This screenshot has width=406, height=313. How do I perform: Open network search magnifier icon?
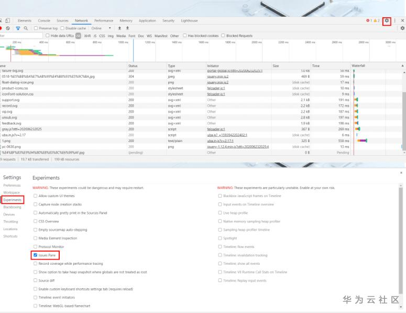(x=26, y=28)
